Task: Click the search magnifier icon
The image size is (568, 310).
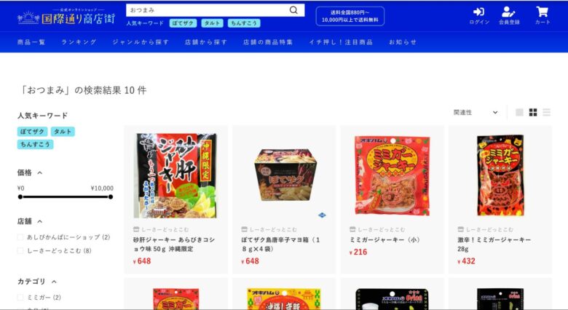Action: tap(293, 10)
